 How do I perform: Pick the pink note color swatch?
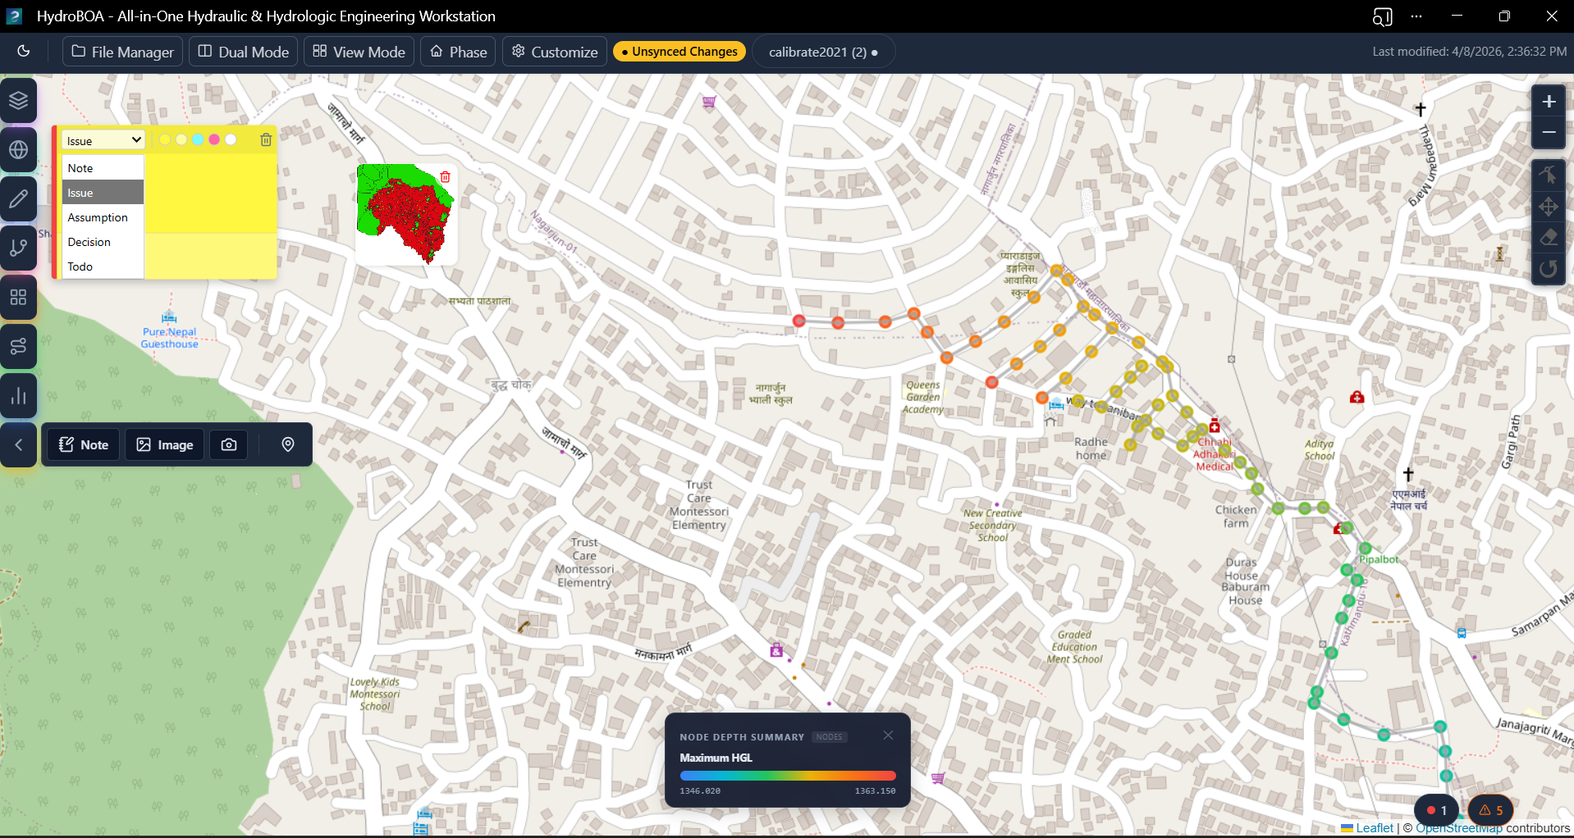coord(214,139)
